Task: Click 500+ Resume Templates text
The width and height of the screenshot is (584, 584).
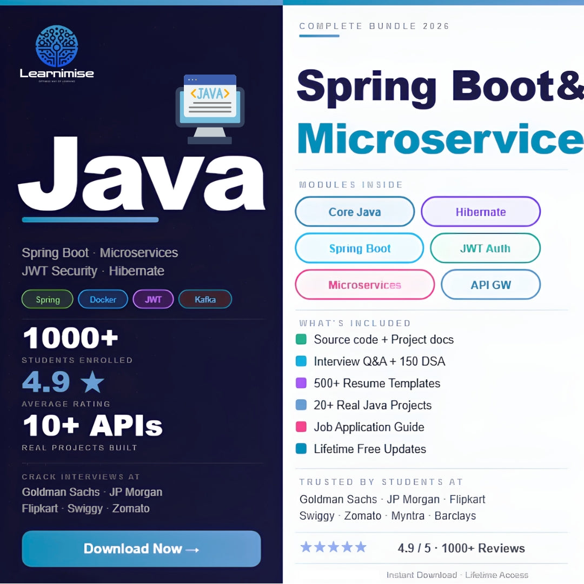Action: pos(377,383)
